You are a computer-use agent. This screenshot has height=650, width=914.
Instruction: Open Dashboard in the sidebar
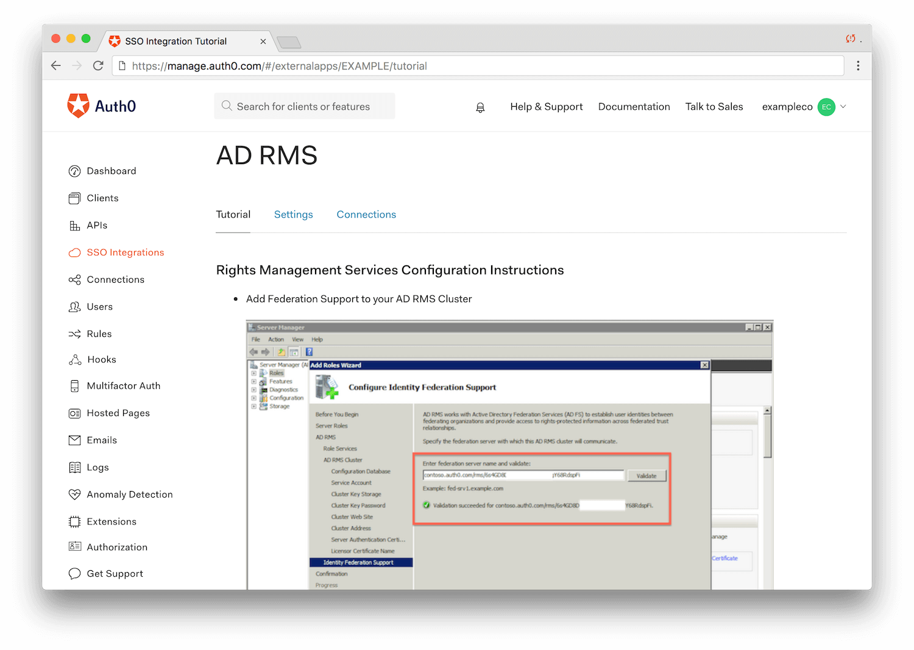click(x=112, y=171)
